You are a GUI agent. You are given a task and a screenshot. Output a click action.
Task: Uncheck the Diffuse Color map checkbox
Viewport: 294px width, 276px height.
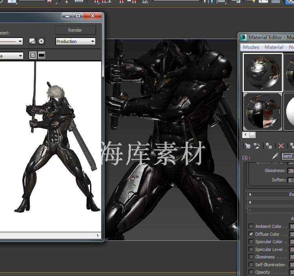[251, 234]
